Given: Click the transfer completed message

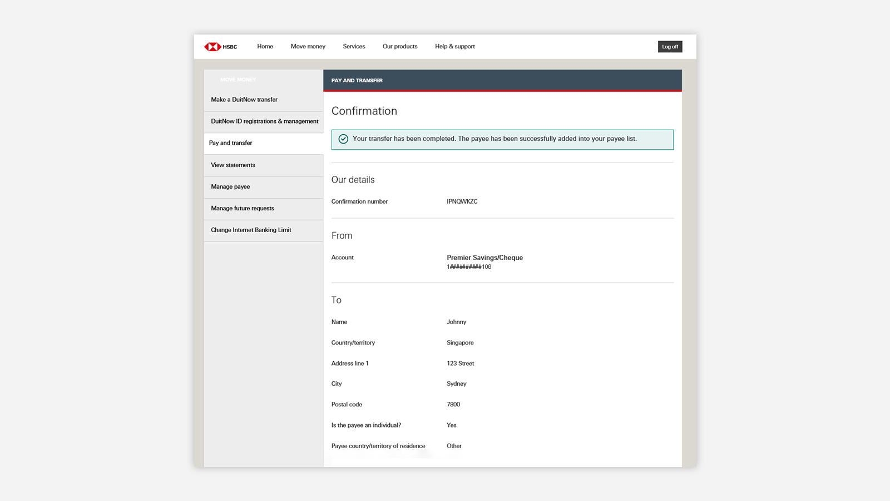Looking at the screenshot, I should 495,139.
